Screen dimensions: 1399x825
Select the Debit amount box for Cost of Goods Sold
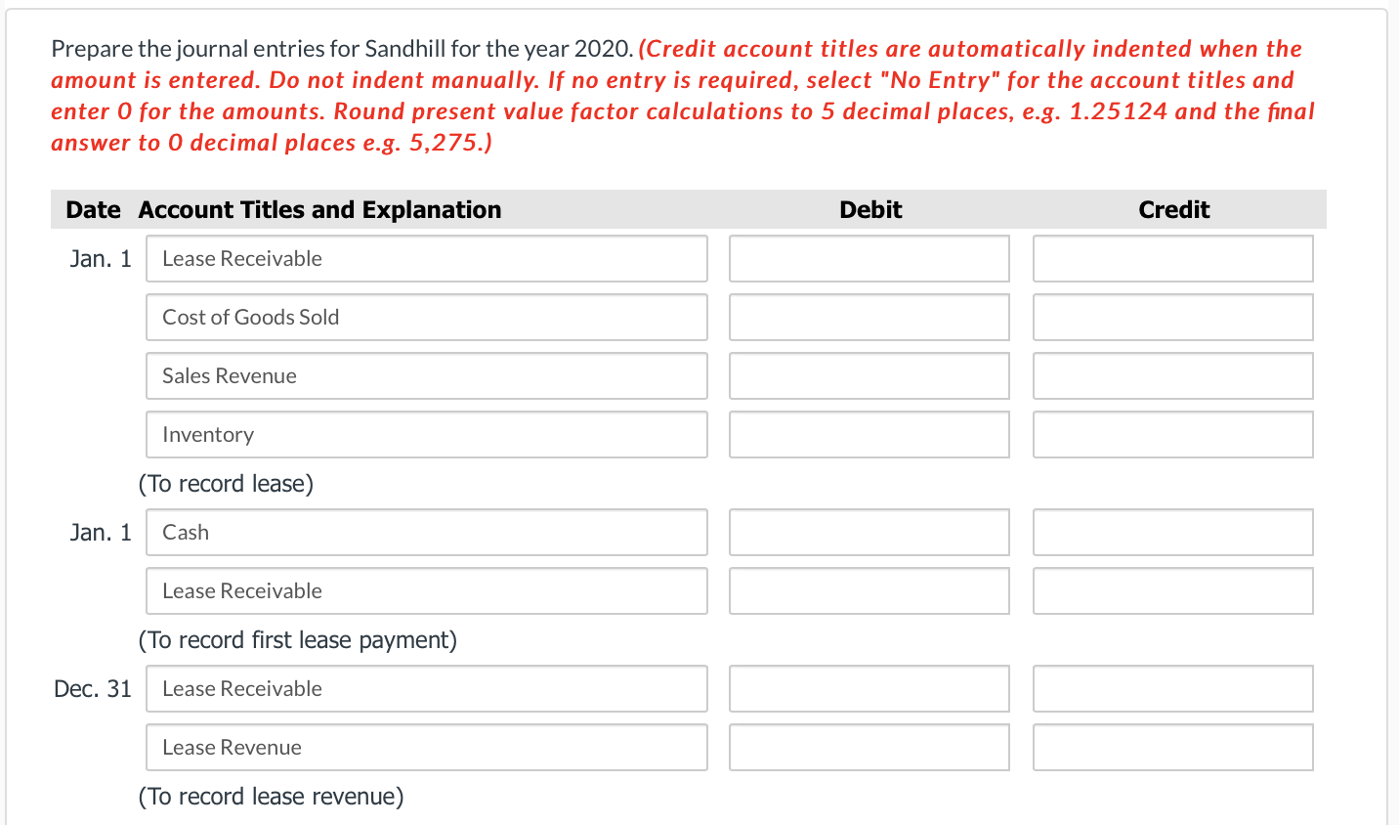tap(869, 317)
